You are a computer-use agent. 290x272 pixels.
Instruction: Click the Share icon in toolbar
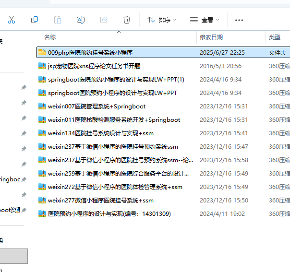click(x=104, y=20)
